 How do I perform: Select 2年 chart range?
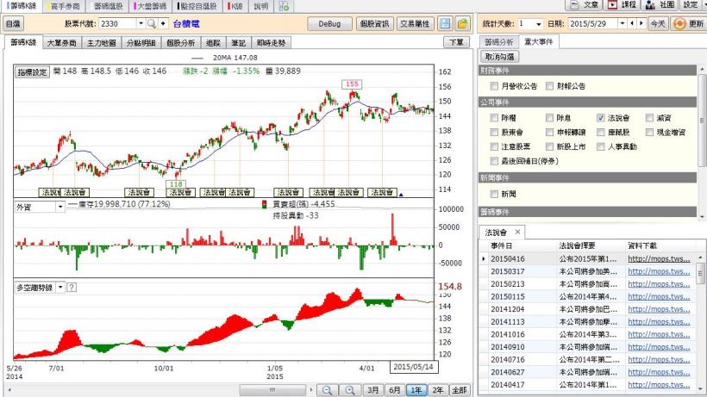(x=437, y=390)
